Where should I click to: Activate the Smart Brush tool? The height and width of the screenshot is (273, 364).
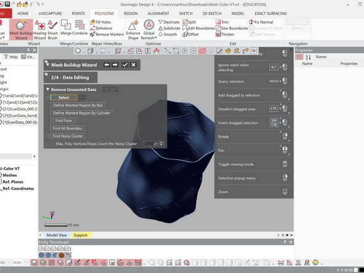(x=53, y=30)
